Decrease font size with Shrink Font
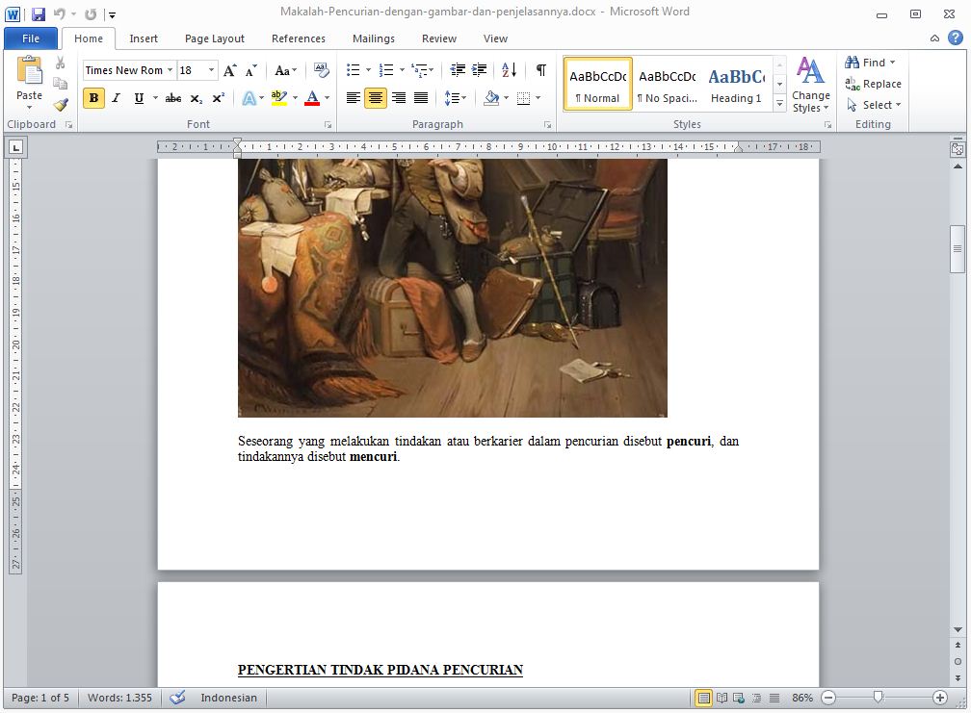The height and width of the screenshot is (713, 971). point(250,70)
